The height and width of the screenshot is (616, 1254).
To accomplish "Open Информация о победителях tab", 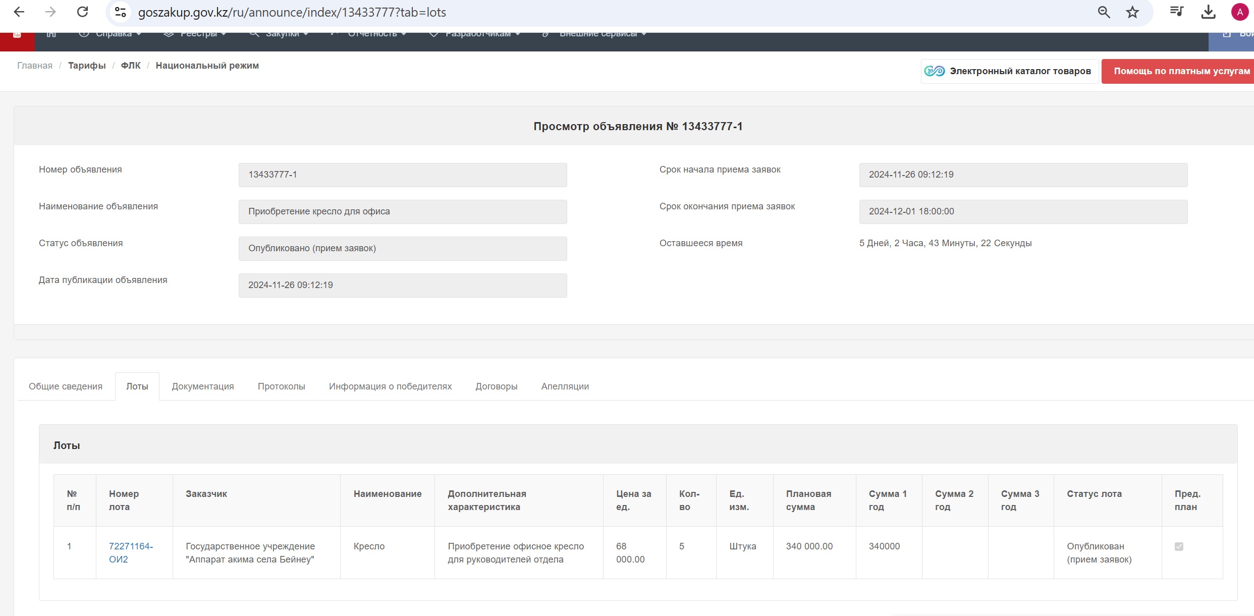I will click(x=390, y=386).
